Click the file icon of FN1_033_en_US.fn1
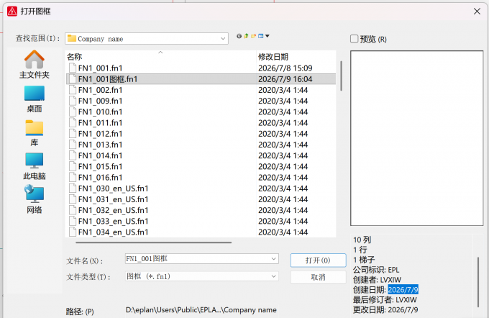 click(73, 221)
